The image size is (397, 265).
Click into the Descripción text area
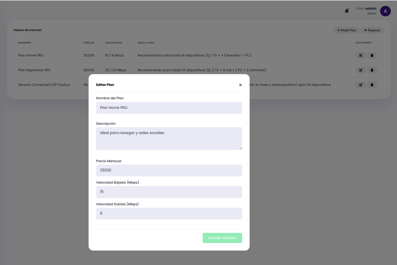[x=169, y=138]
